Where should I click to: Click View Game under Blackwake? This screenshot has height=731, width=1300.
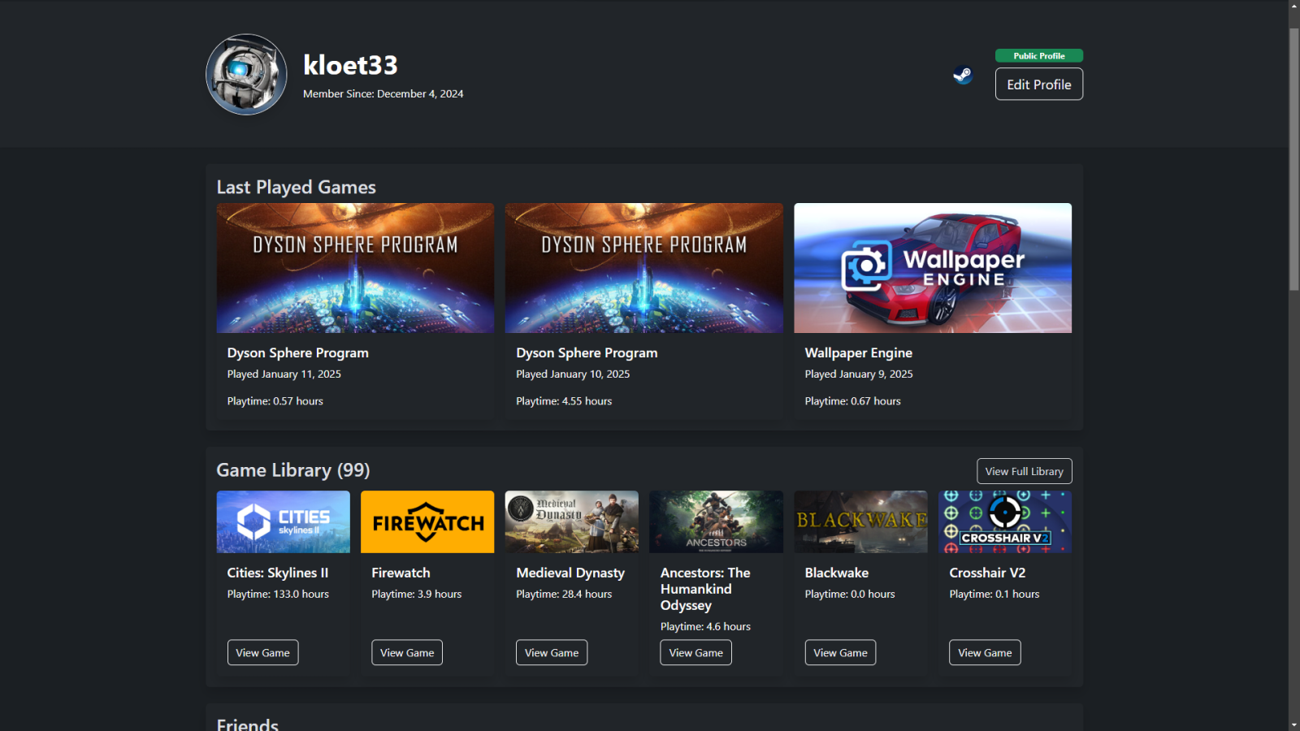click(839, 652)
